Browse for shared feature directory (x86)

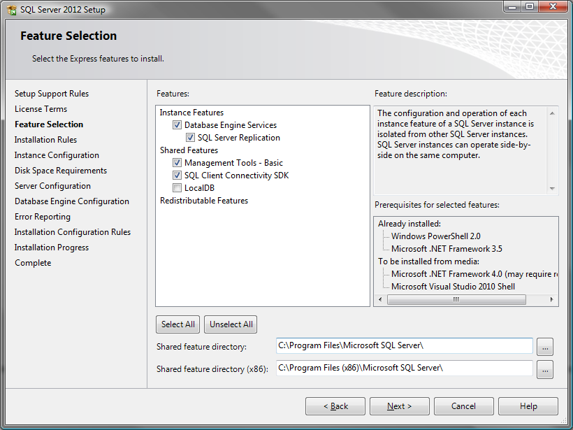545,370
